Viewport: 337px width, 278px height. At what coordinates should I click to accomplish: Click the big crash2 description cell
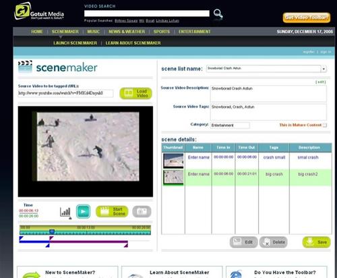(308, 174)
